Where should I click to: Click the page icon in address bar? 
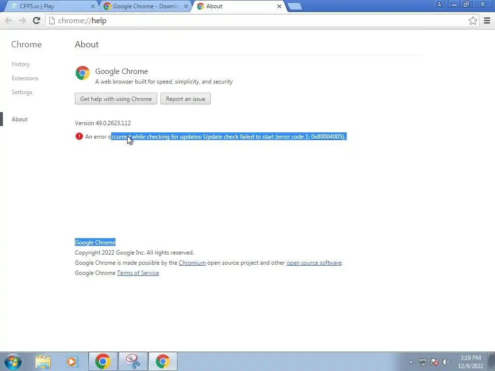point(52,20)
